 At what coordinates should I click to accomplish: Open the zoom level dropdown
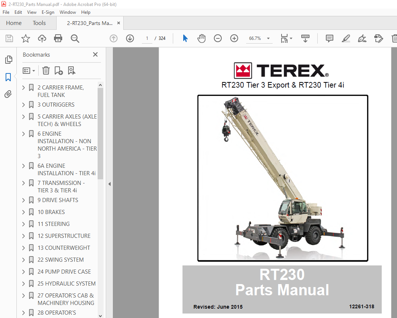coord(268,38)
